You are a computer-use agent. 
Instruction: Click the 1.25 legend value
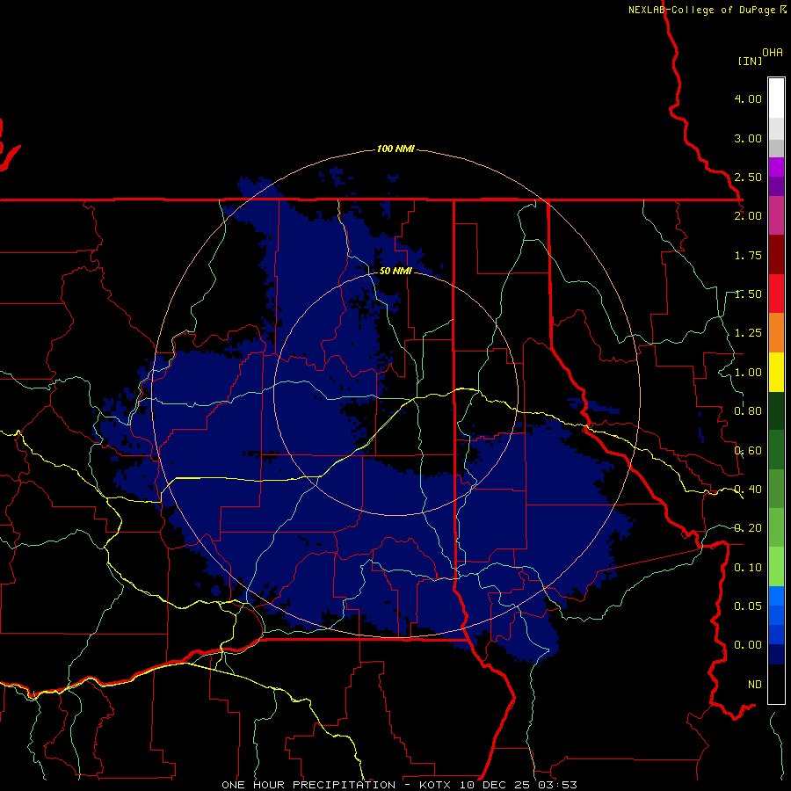point(748,333)
